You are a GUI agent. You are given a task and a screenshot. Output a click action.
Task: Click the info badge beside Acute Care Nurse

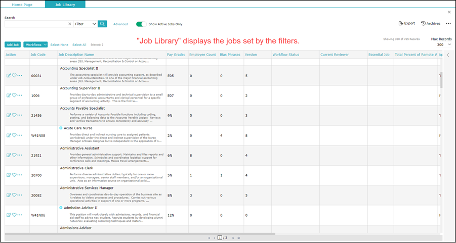[61, 128]
